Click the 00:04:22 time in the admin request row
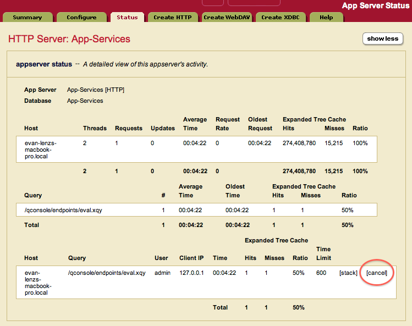The height and width of the screenshot is (326, 412). point(224,273)
